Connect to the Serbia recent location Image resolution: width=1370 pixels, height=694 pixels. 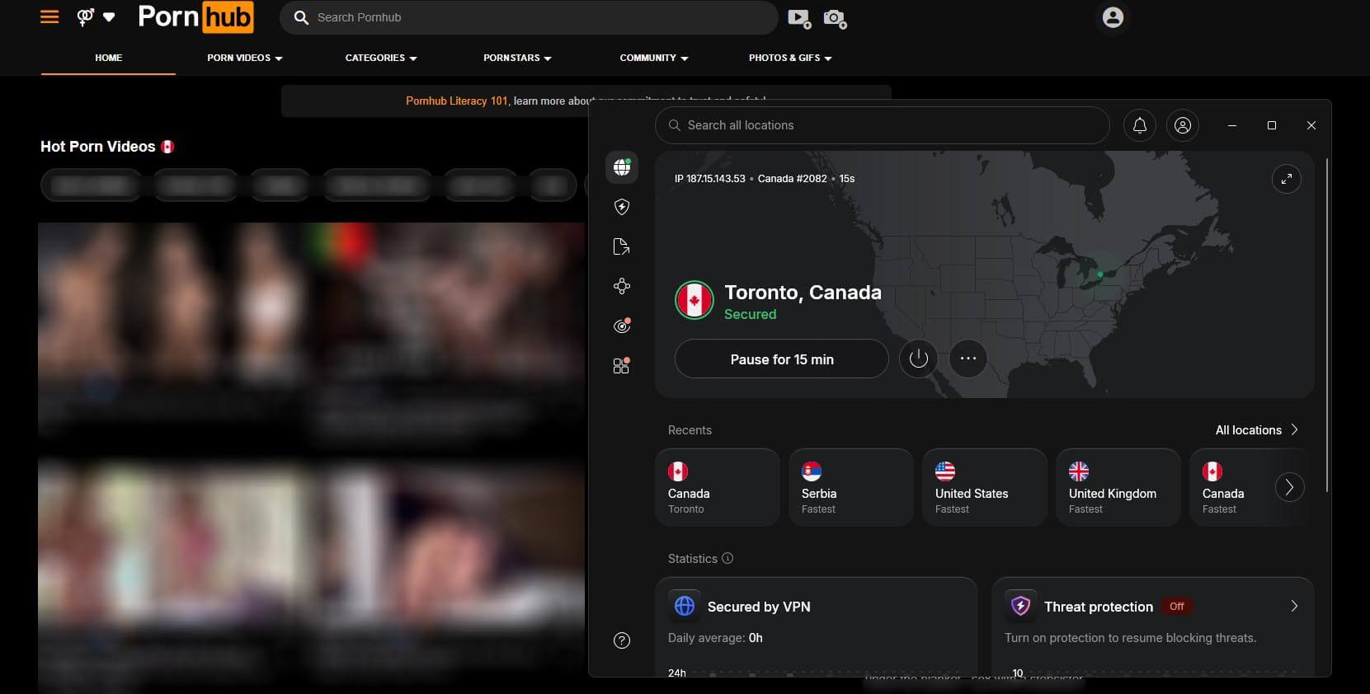tap(850, 487)
